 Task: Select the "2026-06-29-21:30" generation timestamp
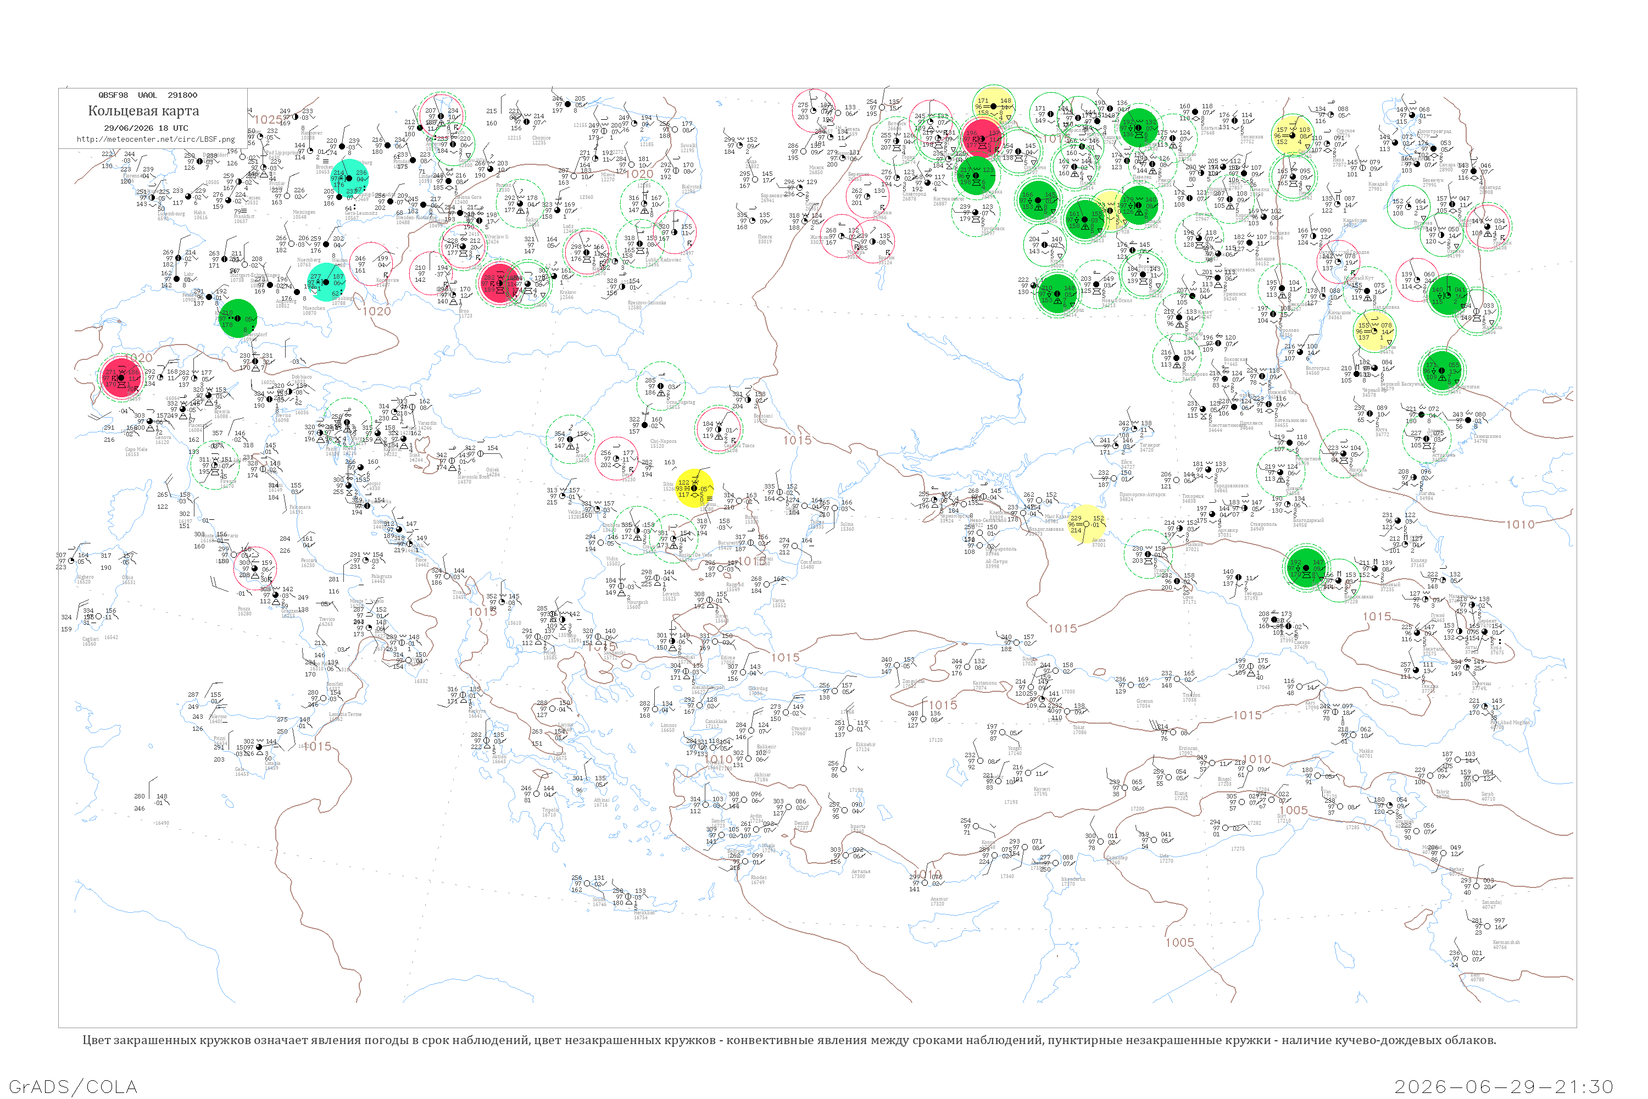point(1504,1086)
